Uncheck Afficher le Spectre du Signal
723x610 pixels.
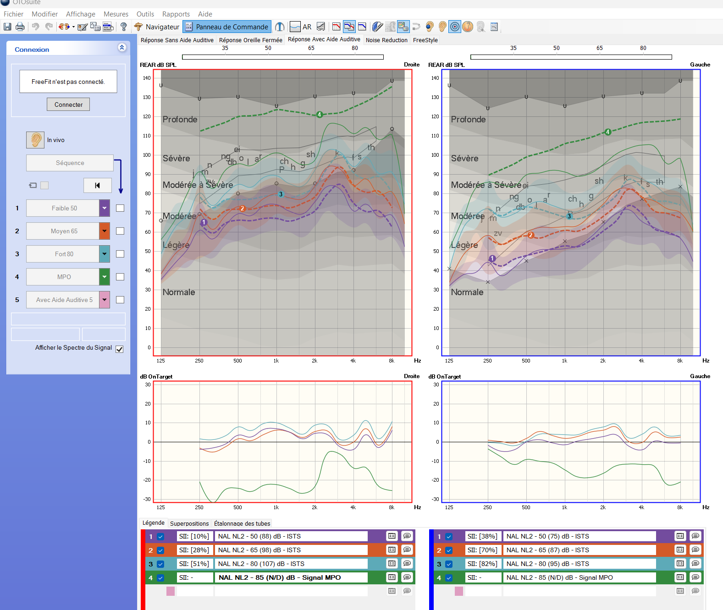click(x=120, y=349)
